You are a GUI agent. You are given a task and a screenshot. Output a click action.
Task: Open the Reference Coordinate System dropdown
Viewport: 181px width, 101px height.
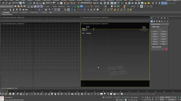pyautogui.click(x=49, y=3)
